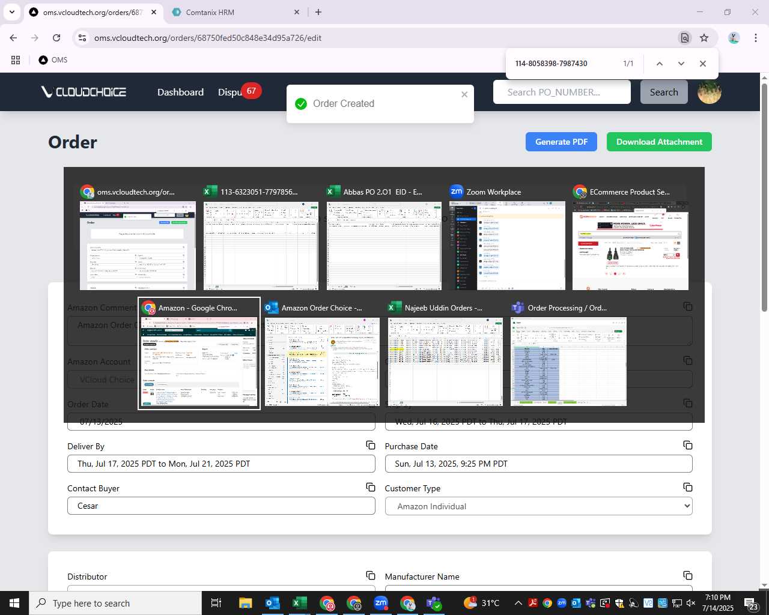Click the Deliver By date field

[x=221, y=464]
